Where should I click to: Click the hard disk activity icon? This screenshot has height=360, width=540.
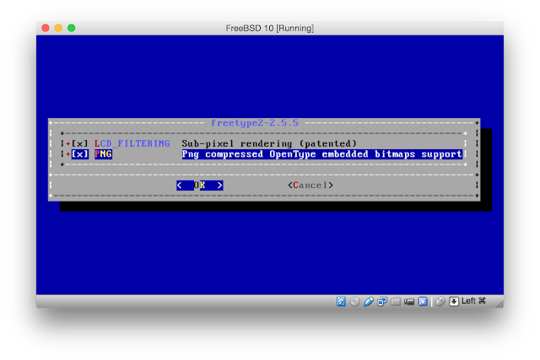tap(341, 302)
